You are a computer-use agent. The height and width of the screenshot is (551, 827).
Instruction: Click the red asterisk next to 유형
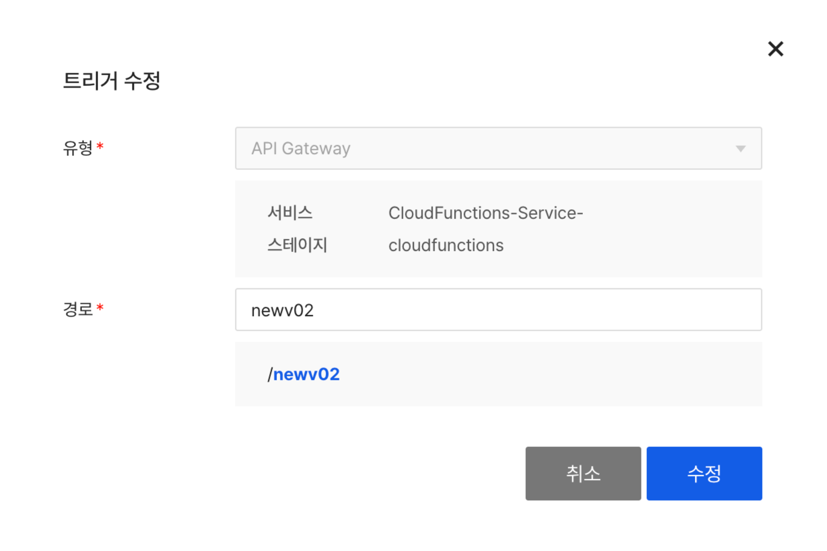tap(100, 146)
